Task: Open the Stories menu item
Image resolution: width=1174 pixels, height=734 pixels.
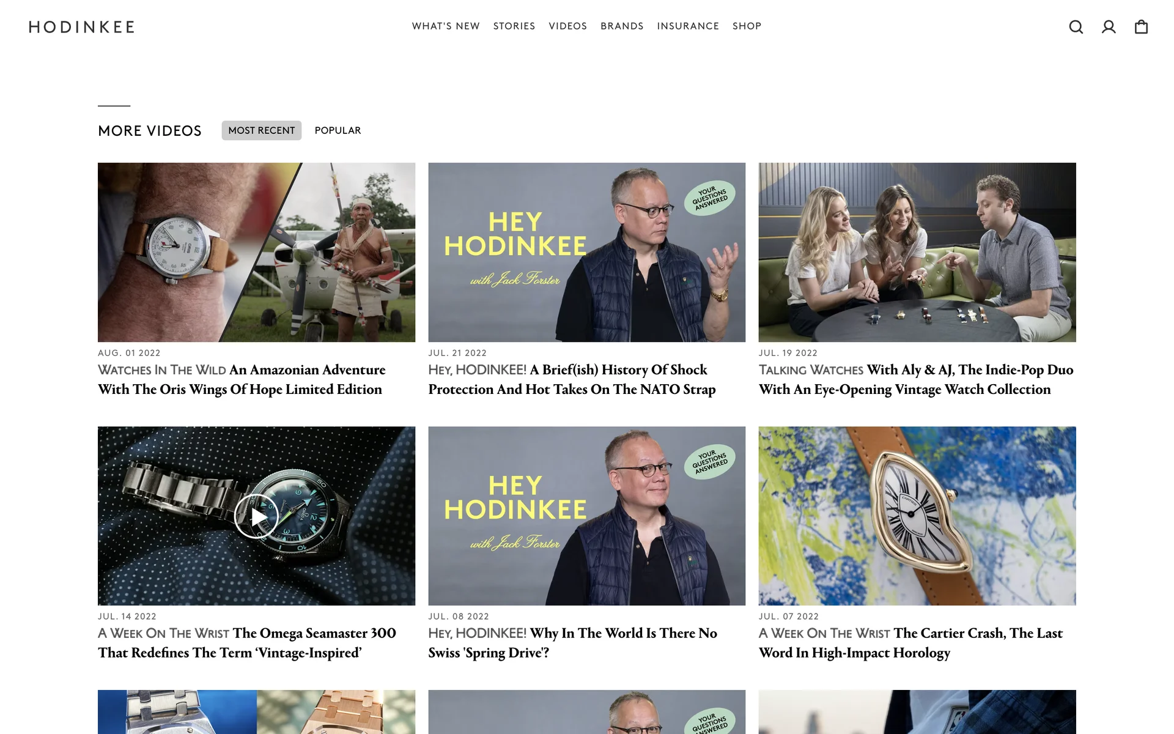Action: [x=514, y=26]
